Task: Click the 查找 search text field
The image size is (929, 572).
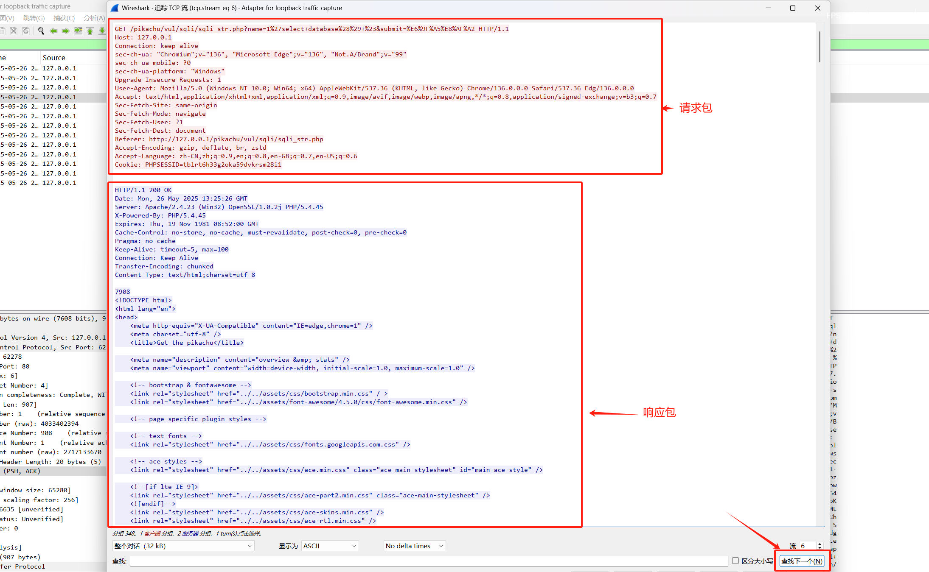Action: (x=429, y=561)
